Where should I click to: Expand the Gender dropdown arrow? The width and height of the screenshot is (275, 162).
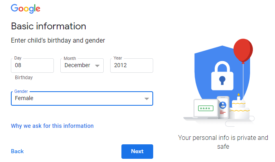147,99
